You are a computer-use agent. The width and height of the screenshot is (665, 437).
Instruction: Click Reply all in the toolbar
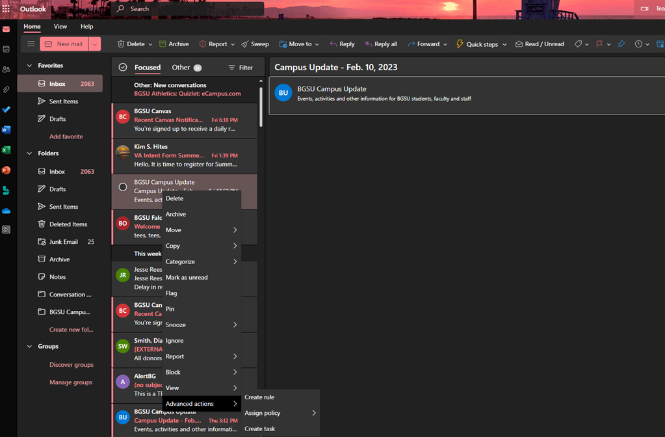point(381,44)
